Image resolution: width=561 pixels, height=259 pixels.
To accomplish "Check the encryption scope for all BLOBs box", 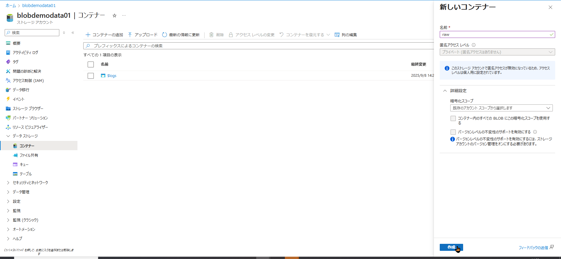I will point(453,118).
